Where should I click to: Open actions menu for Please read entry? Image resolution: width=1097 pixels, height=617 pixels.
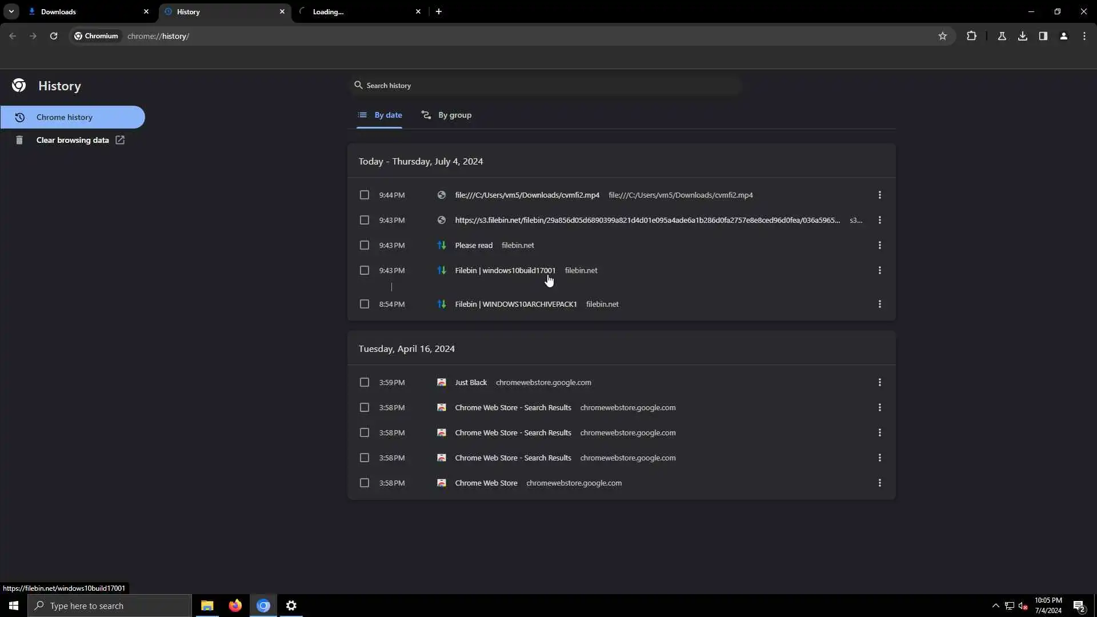point(880,245)
